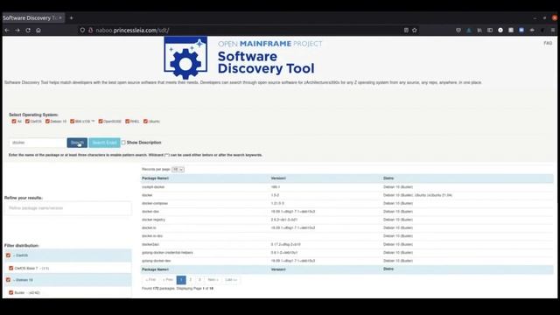Viewport: 560px width, 315px height.
Task: Uncheck the Ubuntu checkbox
Action: coord(146,122)
